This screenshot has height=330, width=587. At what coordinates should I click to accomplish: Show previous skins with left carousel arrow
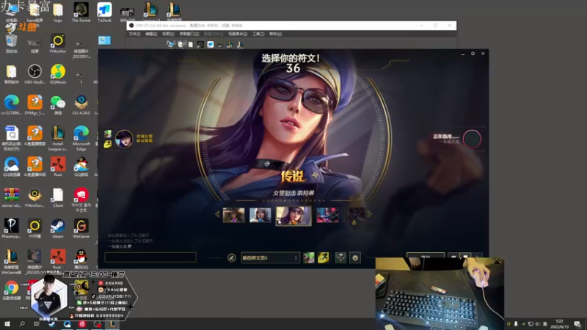217,214
